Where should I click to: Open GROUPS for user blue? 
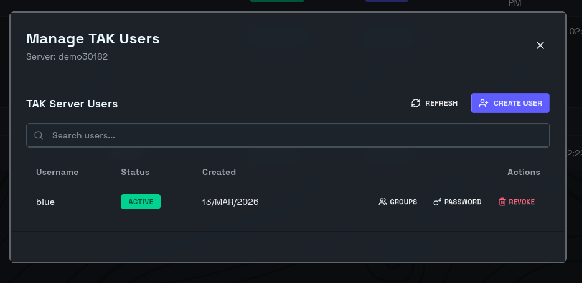coord(403,202)
